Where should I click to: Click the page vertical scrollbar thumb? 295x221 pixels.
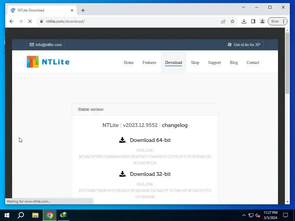coord(287,63)
